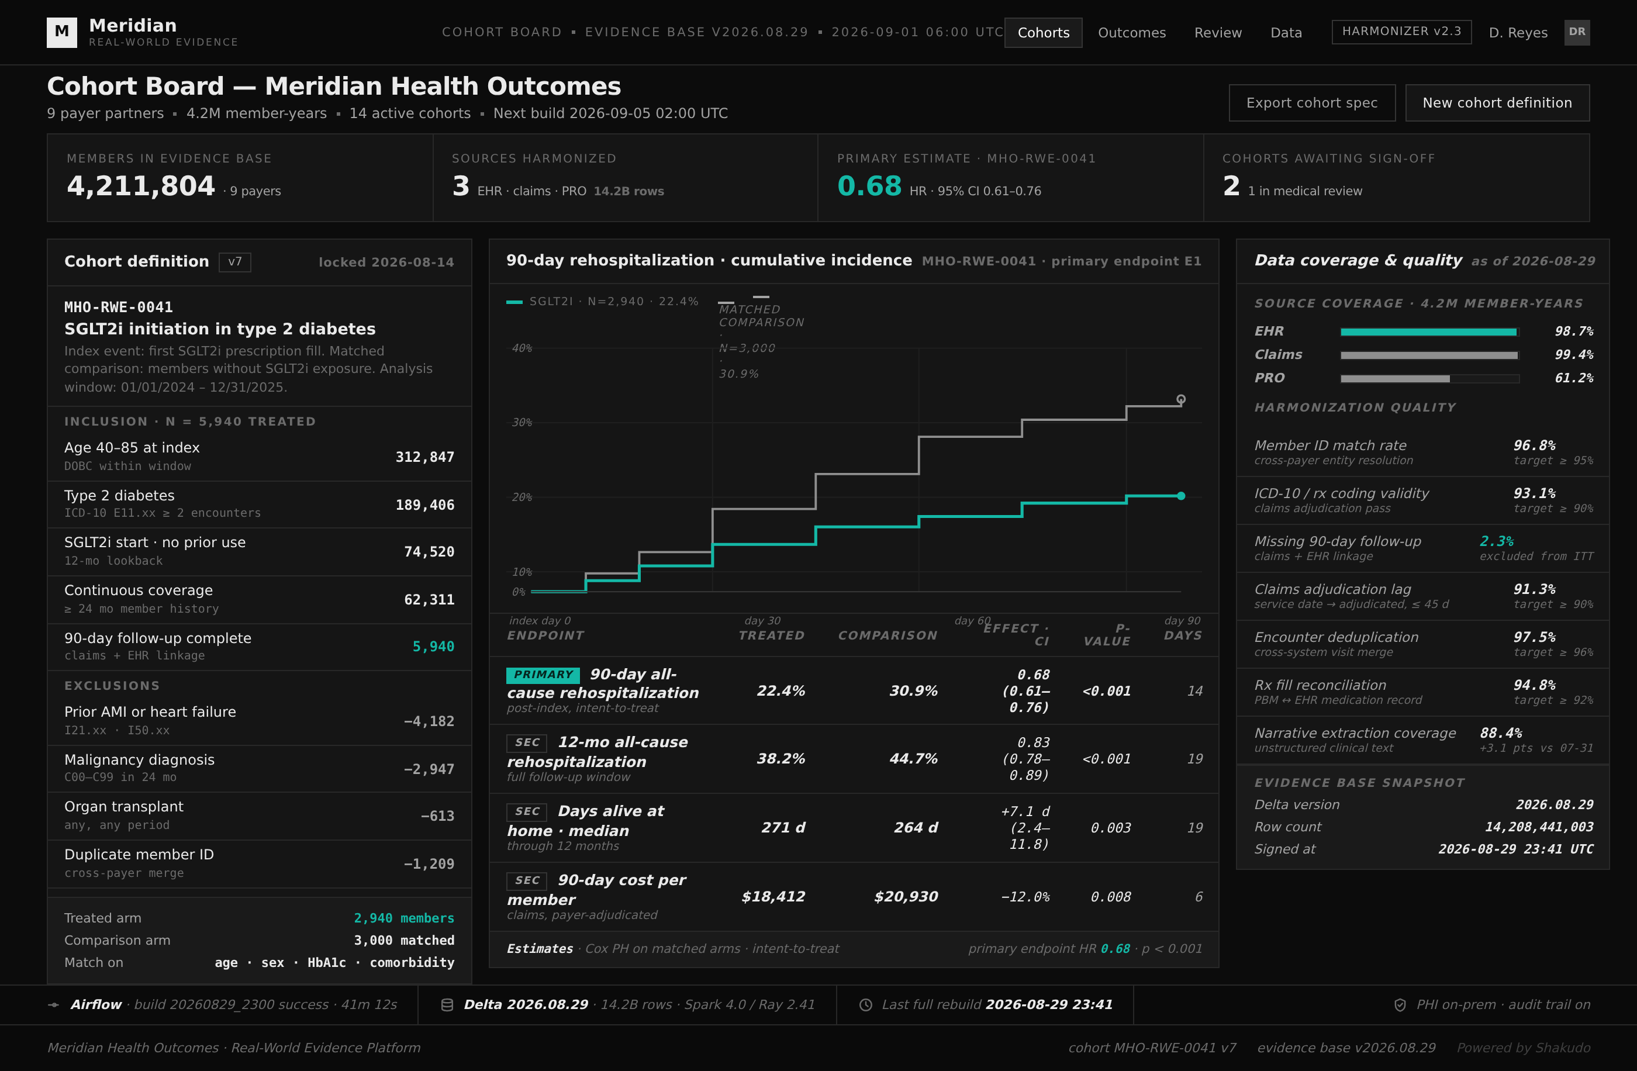This screenshot has height=1071, width=1637.
Task: Select the PRIMARY 90-day rehospitalization row
Action: (853, 690)
